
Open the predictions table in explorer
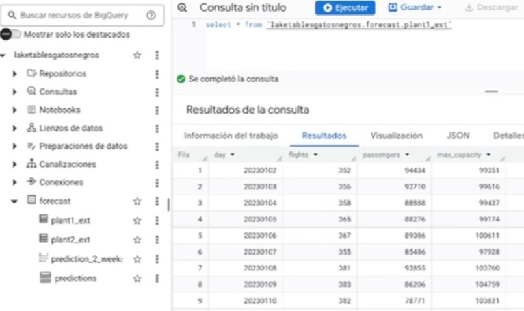75,279
